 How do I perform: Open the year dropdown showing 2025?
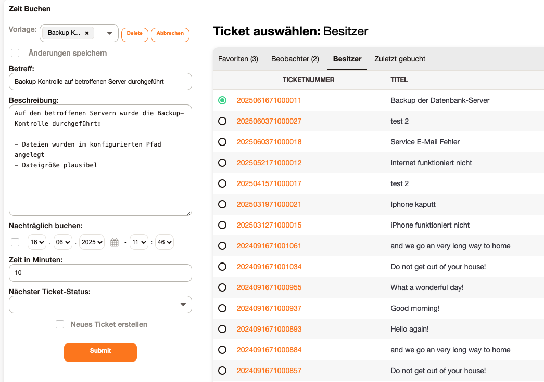92,242
